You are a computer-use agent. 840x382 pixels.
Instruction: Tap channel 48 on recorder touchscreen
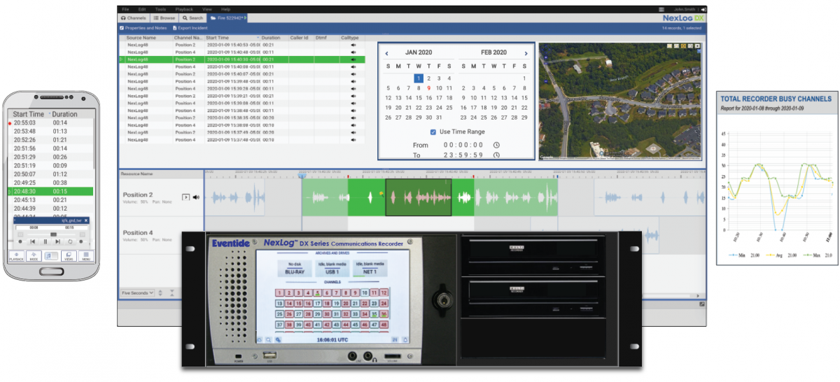384,325
